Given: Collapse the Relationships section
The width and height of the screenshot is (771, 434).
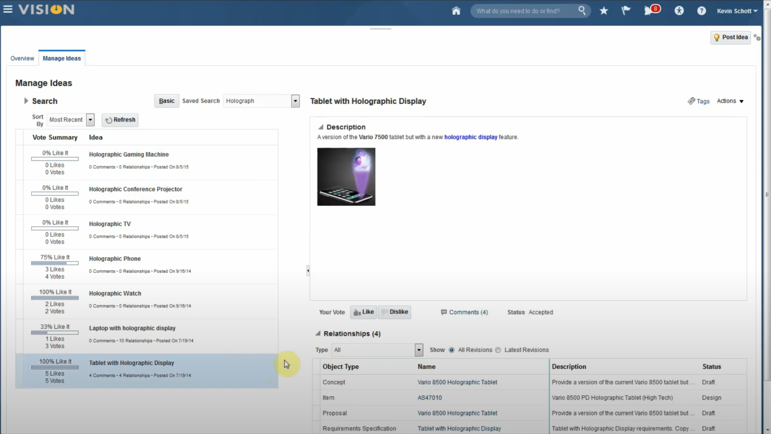Looking at the screenshot, I should (318, 333).
